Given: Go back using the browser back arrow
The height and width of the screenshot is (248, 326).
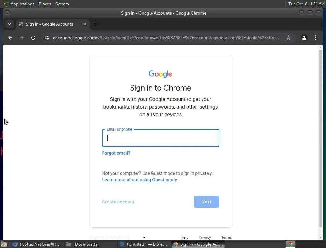Looking at the screenshot, I should 10,38.
